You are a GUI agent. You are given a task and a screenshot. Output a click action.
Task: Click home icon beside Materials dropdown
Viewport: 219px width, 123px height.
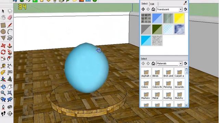point(153,64)
